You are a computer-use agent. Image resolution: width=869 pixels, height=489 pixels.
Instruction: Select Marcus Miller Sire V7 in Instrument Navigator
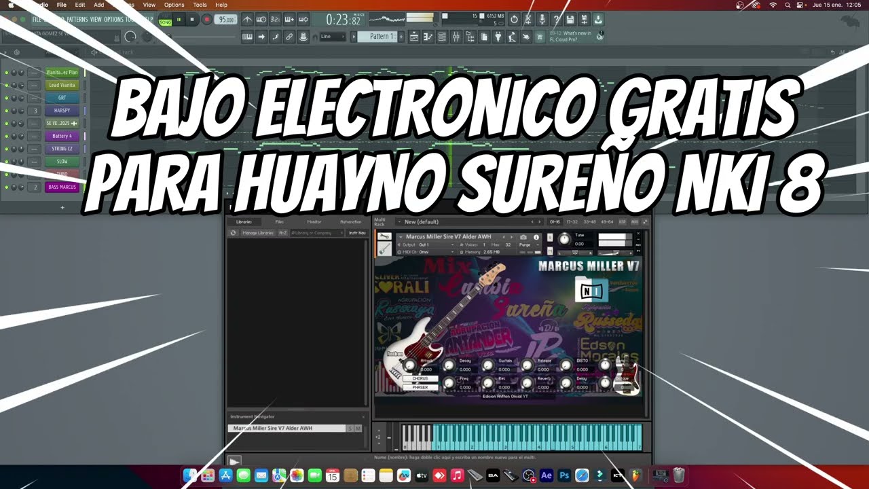click(287, 429)
